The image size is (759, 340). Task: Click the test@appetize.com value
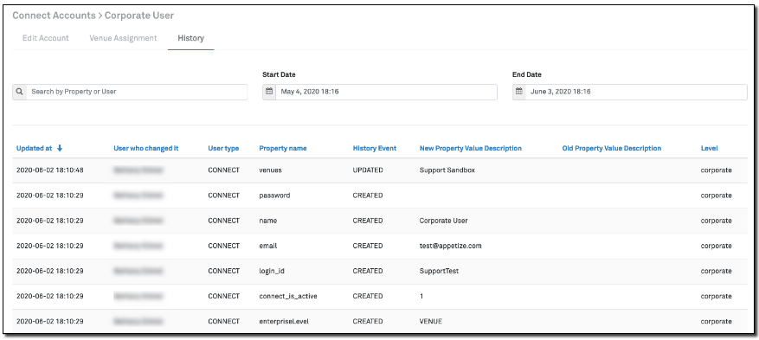(x=451, y=246)
